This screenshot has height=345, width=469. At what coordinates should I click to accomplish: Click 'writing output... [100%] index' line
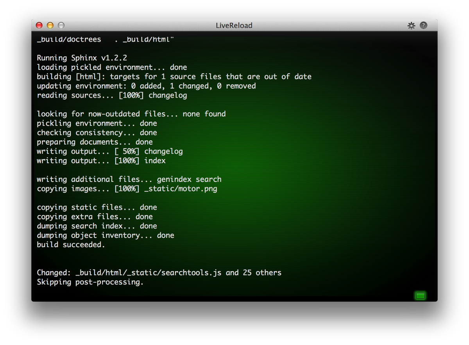tap(101, 161)
